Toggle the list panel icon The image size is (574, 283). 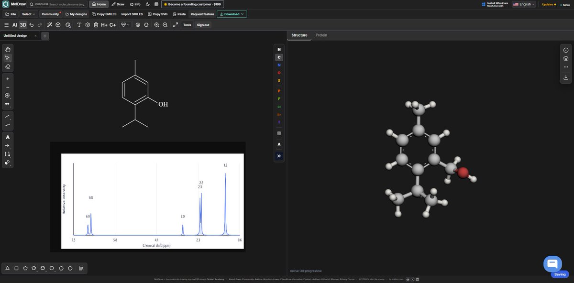(6, 25)
